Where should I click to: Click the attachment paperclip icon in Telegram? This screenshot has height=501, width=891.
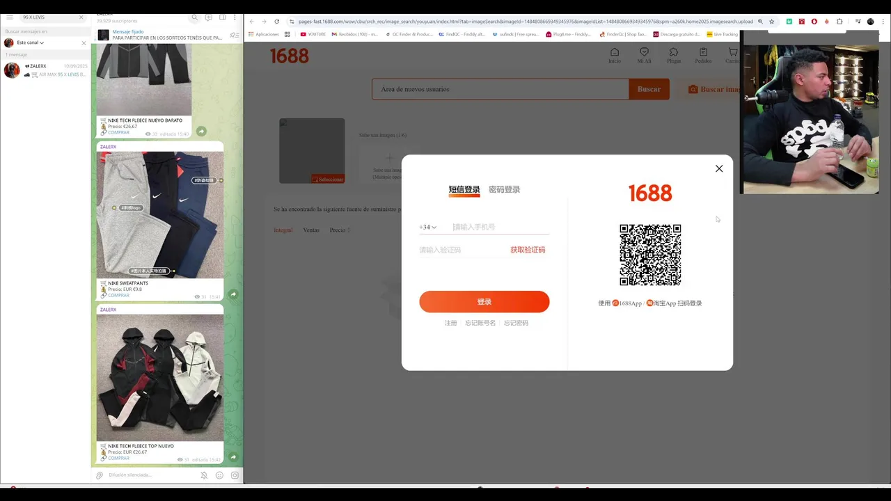(x=100, y=475)
